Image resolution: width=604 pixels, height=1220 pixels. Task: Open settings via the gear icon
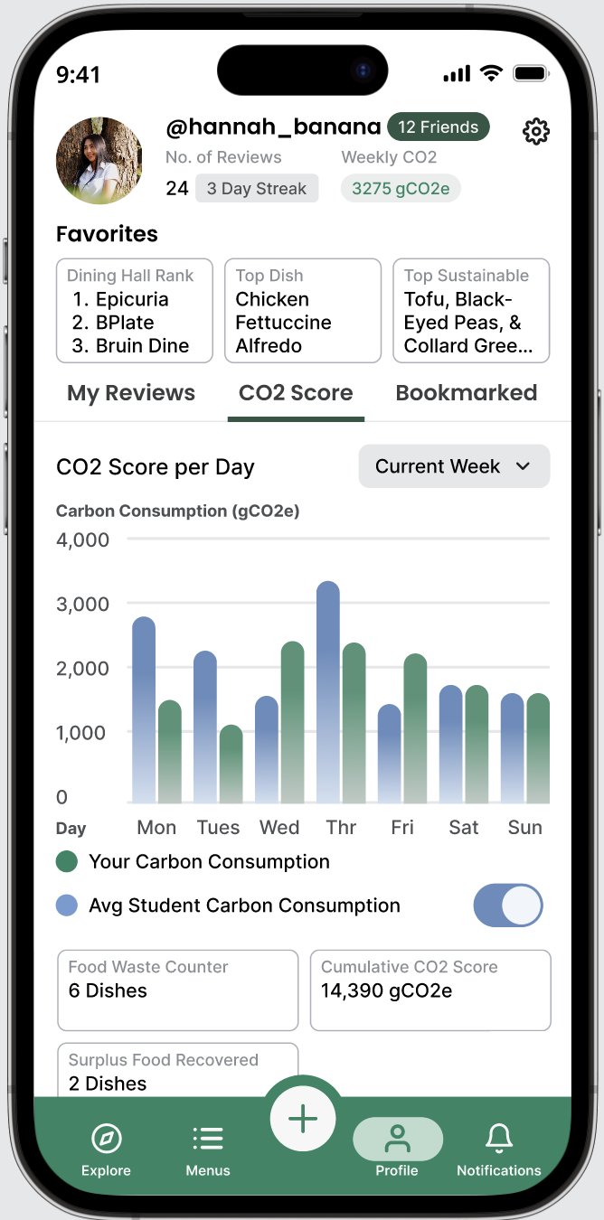pos(536,132)
